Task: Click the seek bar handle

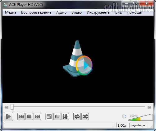Action: (12, 107)
